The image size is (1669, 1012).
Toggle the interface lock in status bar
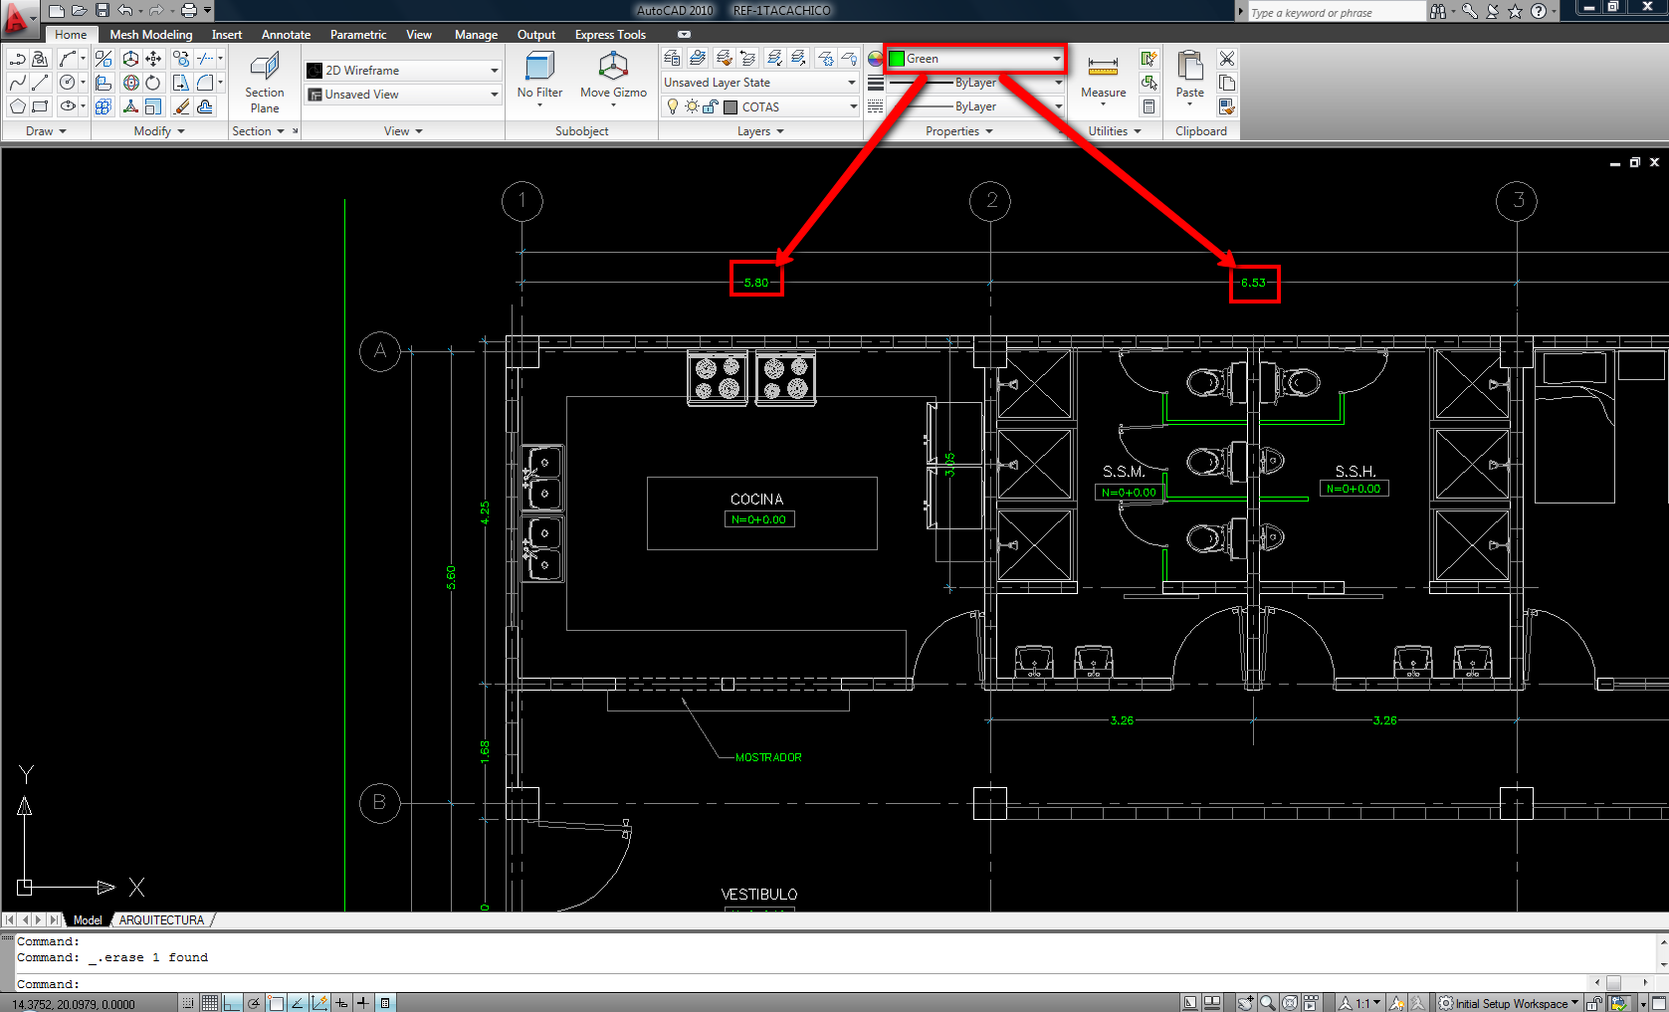point(1594,1003)
